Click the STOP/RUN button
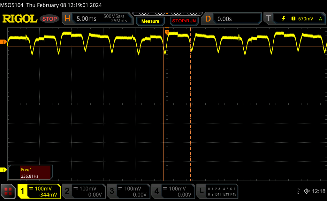327x201 pixels. (184, 21)
